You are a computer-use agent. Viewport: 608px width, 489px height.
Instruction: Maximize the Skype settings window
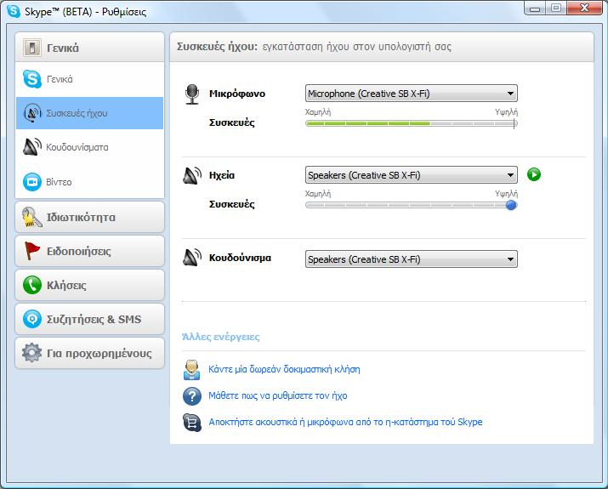click(555, 9)
